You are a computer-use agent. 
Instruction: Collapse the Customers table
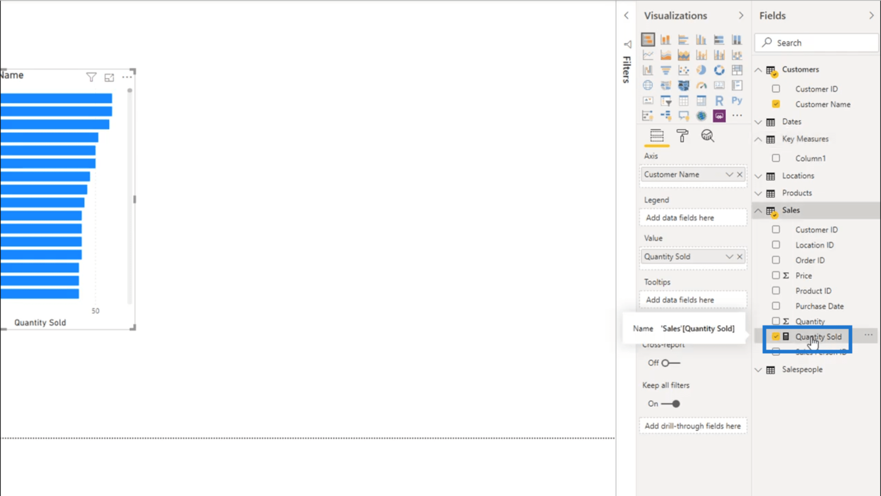click(x=758, y=69)
